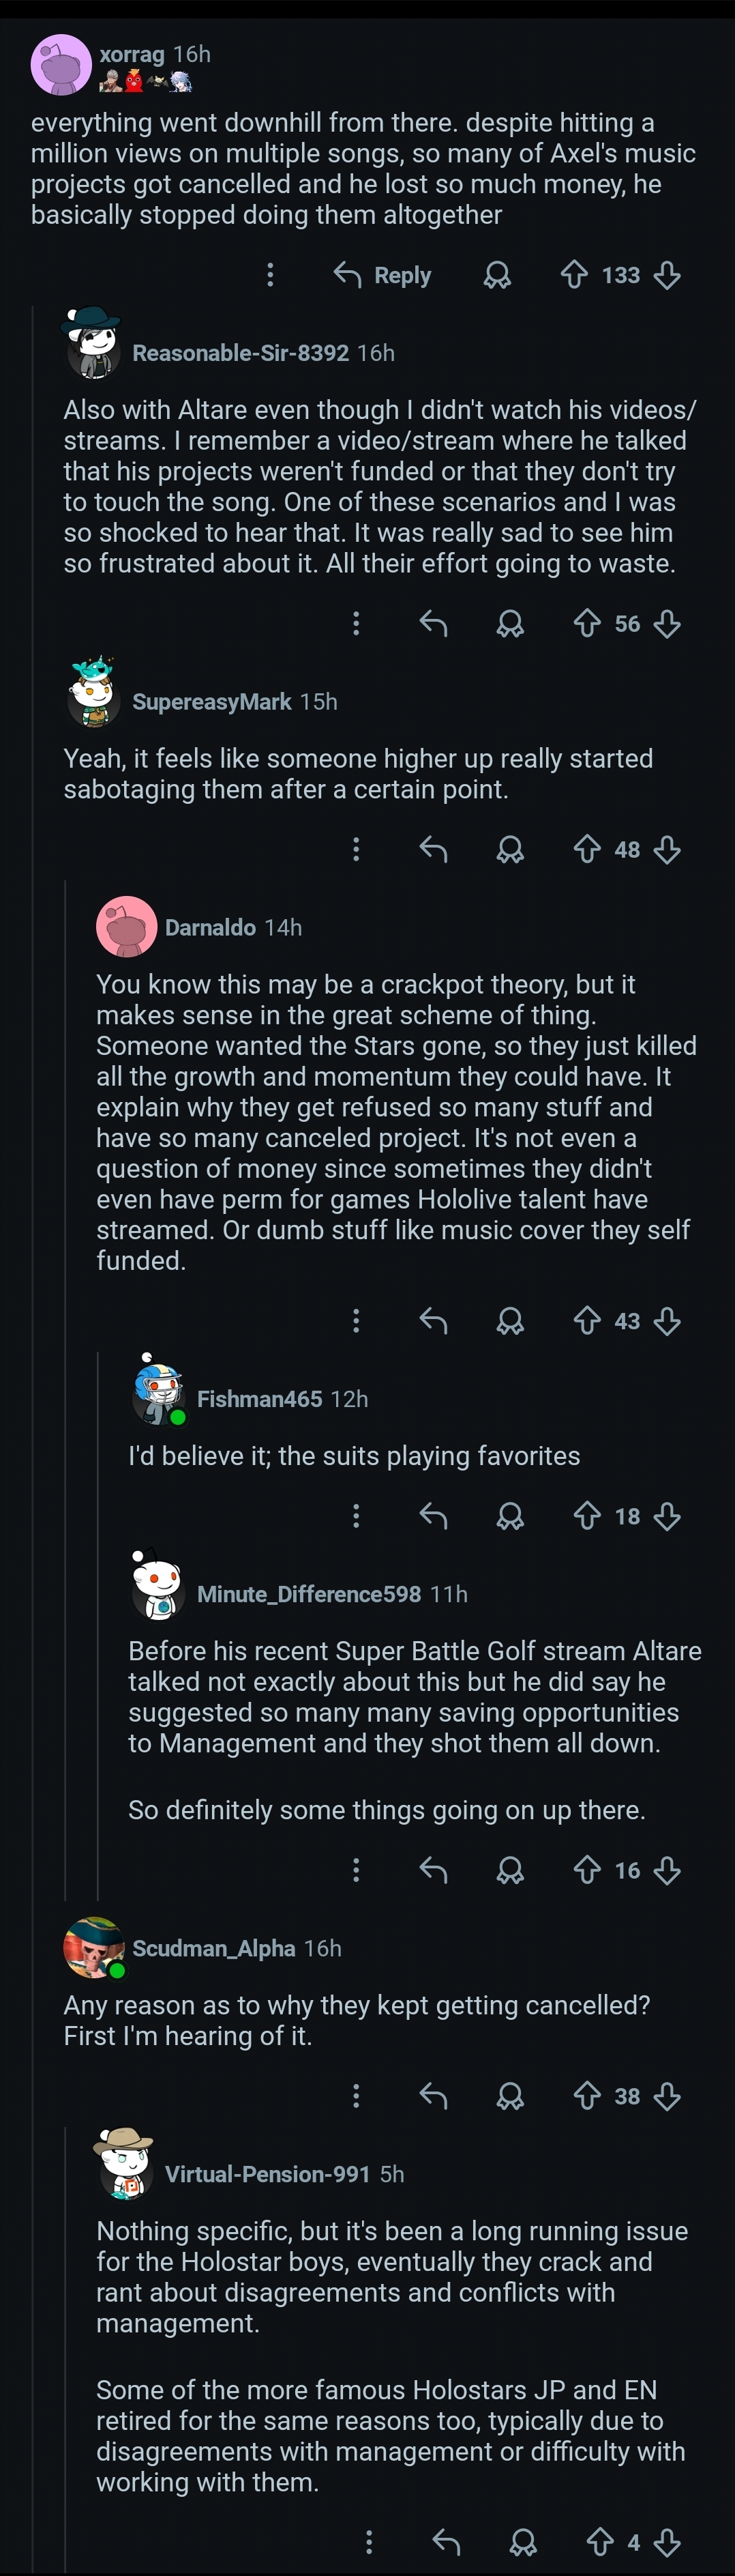
Task: Reply to Scudman_Alpha's question with arrow icon
Action: pos(432,2096)
